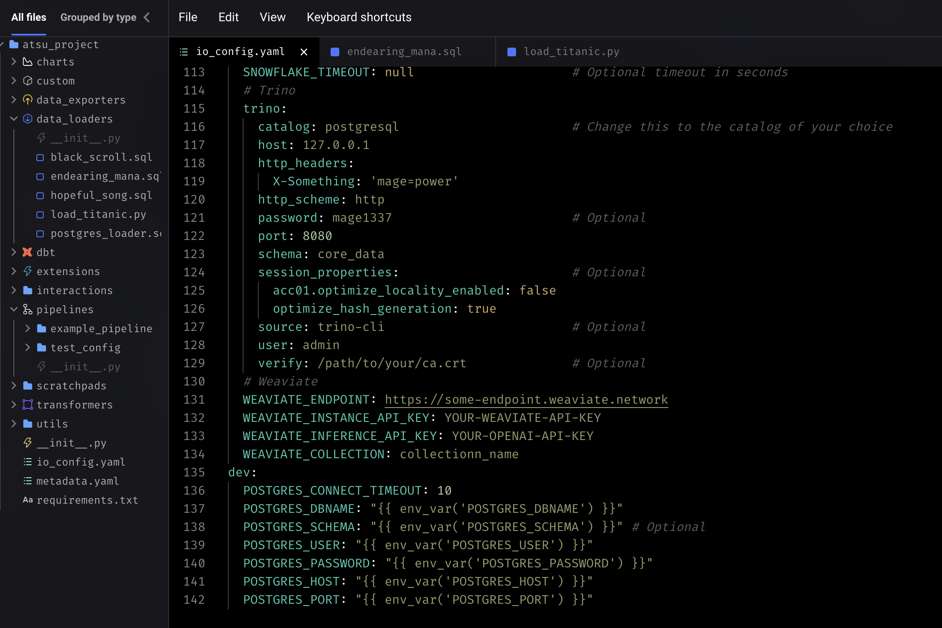Open the Edit menu
The width and height of the screenshot is (942, 628).
click(228, 17)
